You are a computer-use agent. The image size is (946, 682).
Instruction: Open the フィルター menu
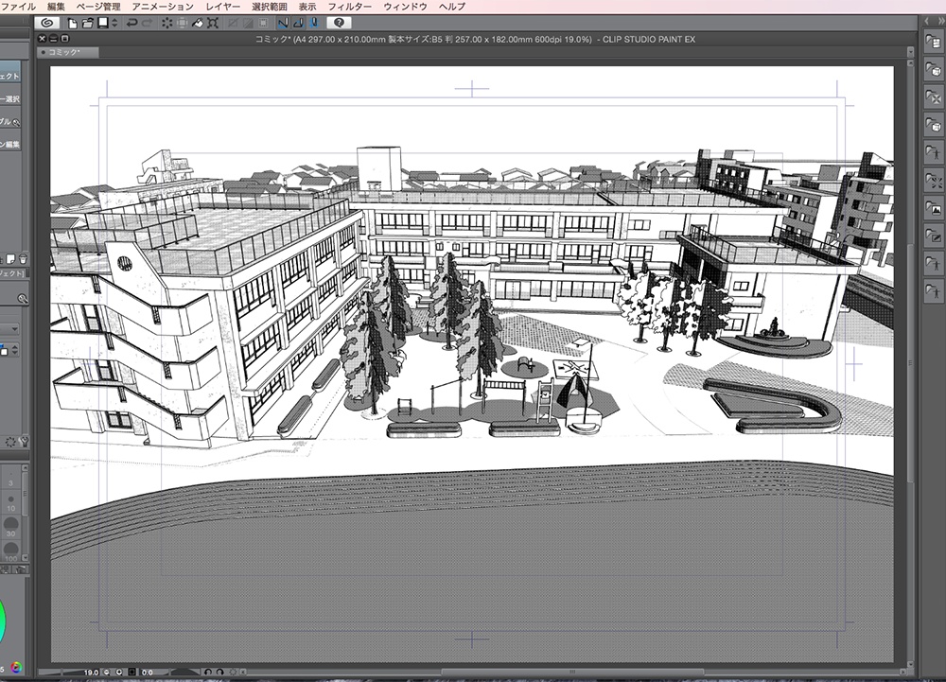tap(349, 7)
